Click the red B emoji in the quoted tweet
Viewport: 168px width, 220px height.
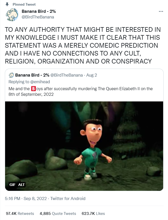tap(33, 89)
